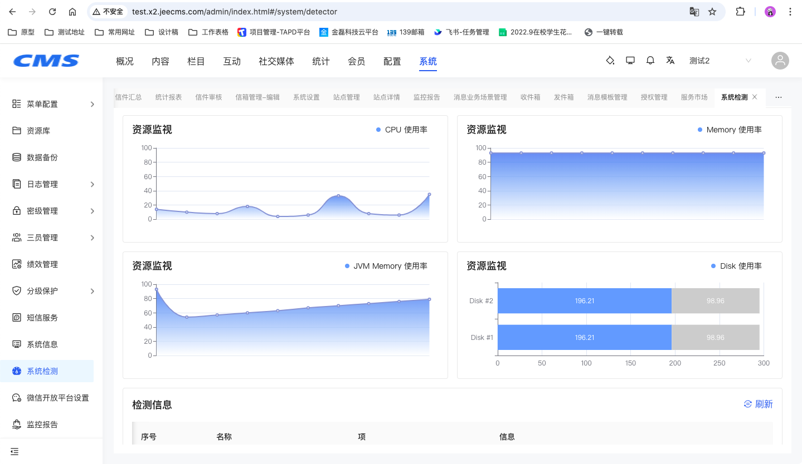Click the 刷新 refresh link
Viewport: 802px width, 464px height.
coord(759,404)
